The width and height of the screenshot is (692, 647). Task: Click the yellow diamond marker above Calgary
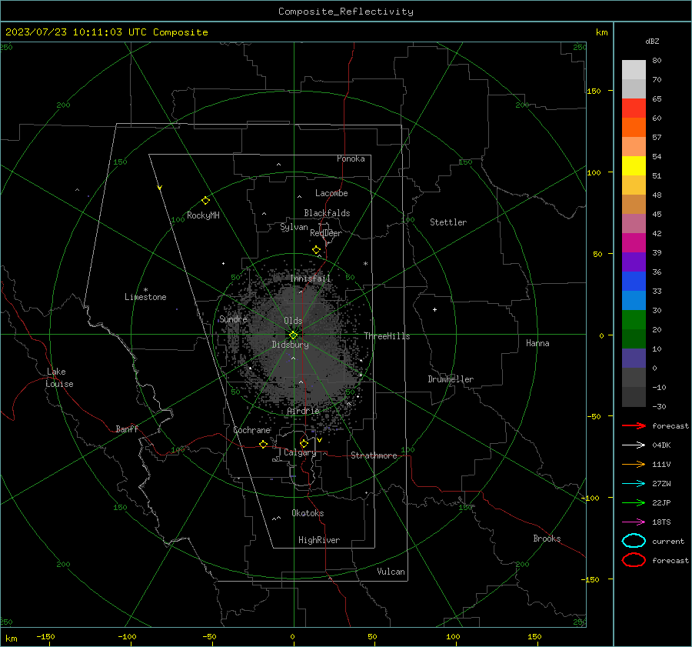[304, 443]
